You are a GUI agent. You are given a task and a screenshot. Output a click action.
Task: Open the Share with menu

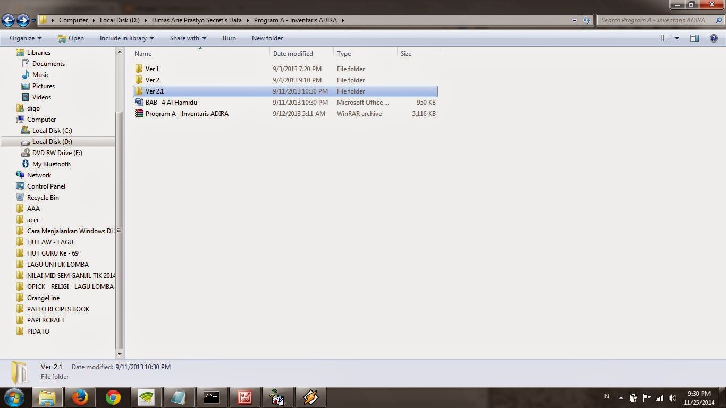188,38
